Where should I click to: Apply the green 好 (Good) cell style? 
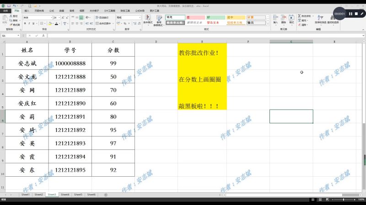tap(215, 17)
